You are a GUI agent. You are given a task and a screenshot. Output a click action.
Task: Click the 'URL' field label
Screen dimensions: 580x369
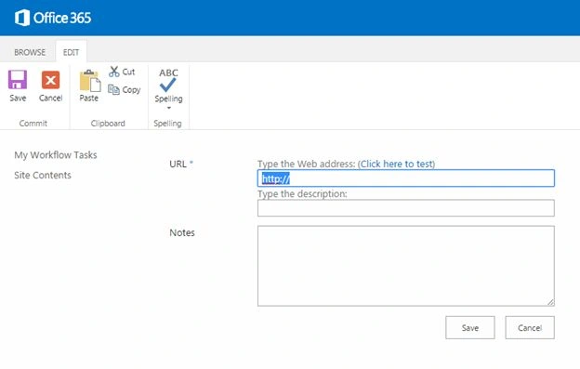[178, 164]
